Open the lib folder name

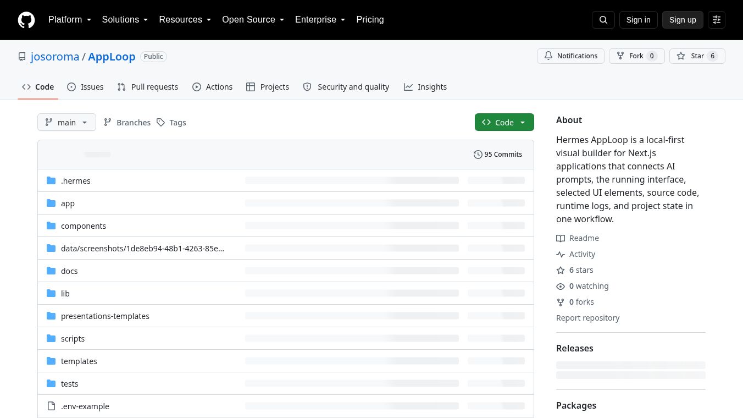(65, 293)
